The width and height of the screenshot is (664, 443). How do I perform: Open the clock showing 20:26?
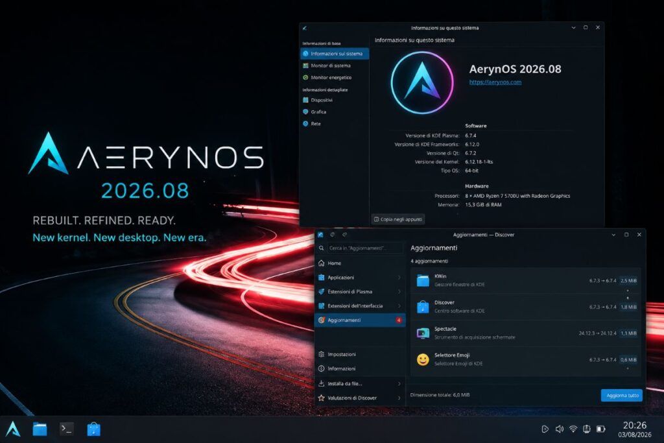[634, 425]
